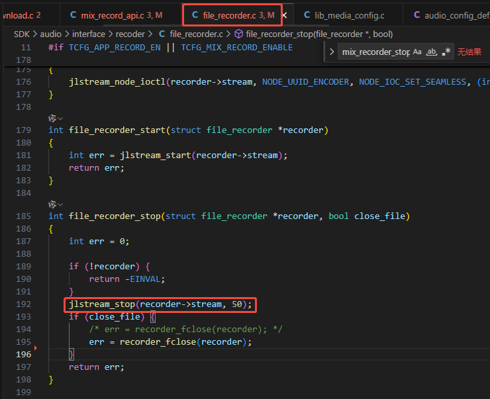This screenshot has height=399, width=490.
Task: Select the recoder folder in the breadcrumb
Action: (x=130, y=34)
